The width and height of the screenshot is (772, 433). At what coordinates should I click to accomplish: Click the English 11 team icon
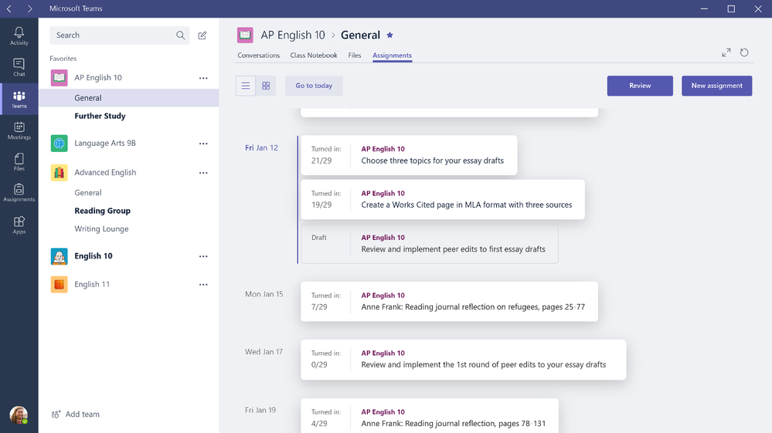click(59, 284)
